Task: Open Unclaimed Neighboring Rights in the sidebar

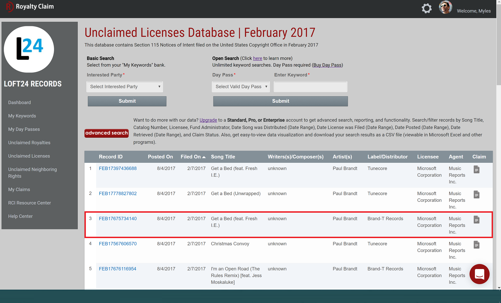Action: point(32,173)
